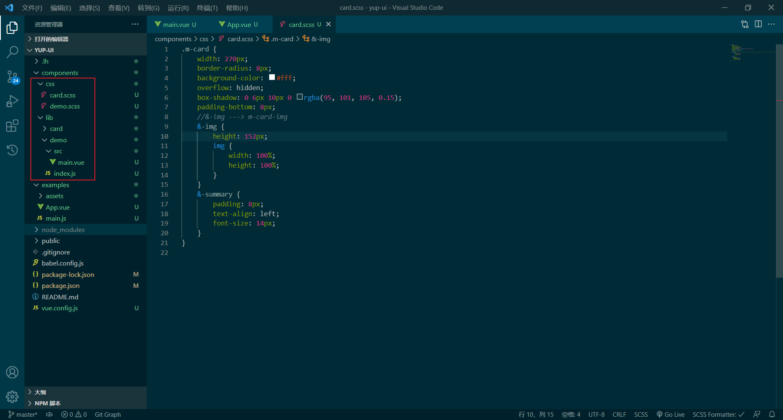Click the editor vertical scrollbar
This screenshot has width=783, height=420.
pyautogui.click(x=779, y=161)
